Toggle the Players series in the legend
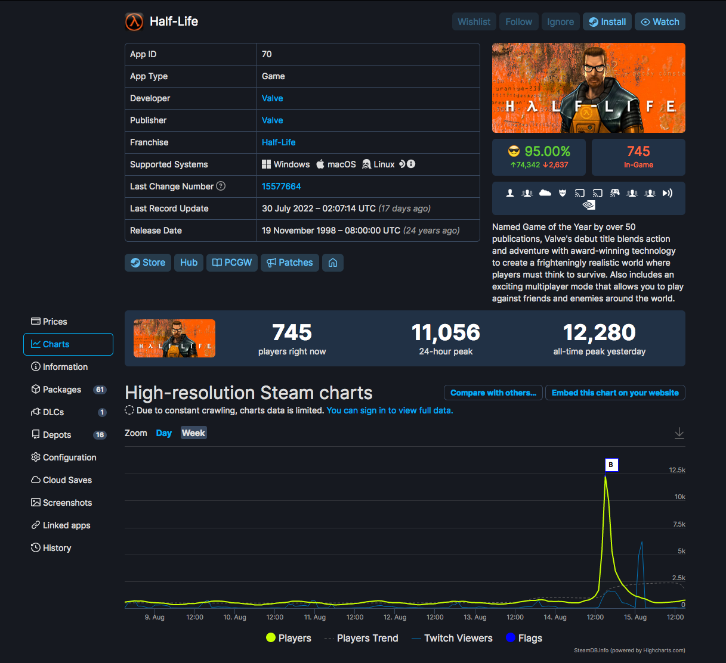Screen dimensions: 726x663 tap(289, 638)
